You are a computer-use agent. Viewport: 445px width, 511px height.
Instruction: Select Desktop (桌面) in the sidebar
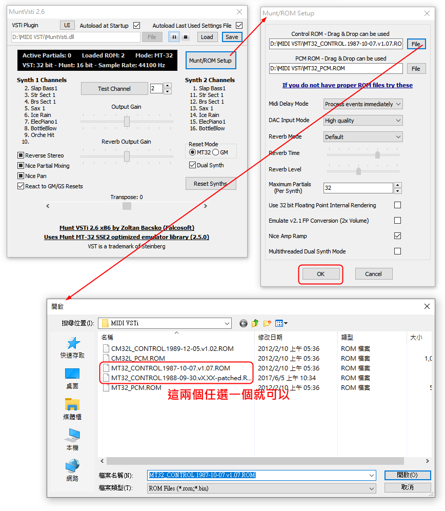(72, 378)
